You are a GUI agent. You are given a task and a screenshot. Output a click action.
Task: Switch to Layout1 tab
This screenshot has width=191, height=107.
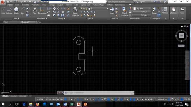tap(14, 96)
